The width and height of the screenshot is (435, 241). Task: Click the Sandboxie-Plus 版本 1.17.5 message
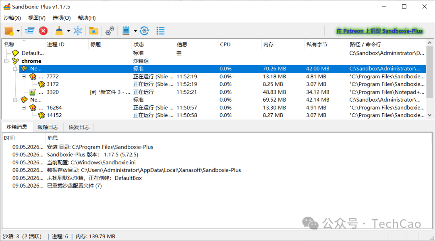pos(93,155)
